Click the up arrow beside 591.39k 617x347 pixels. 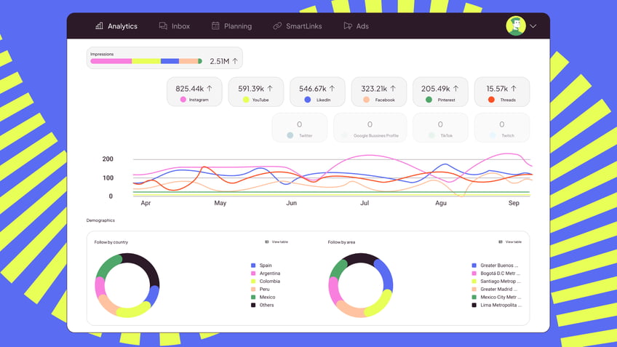(x=270, y=89)
